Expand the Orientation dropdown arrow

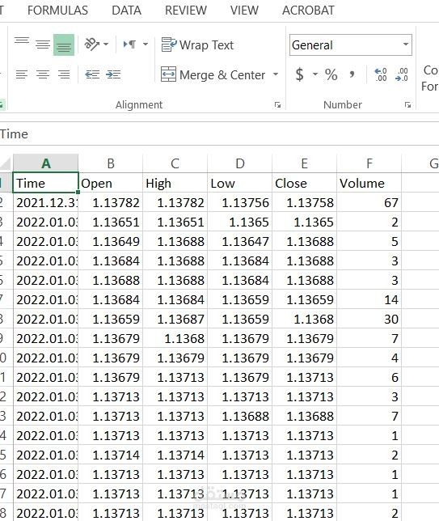(x=106, y=44)
